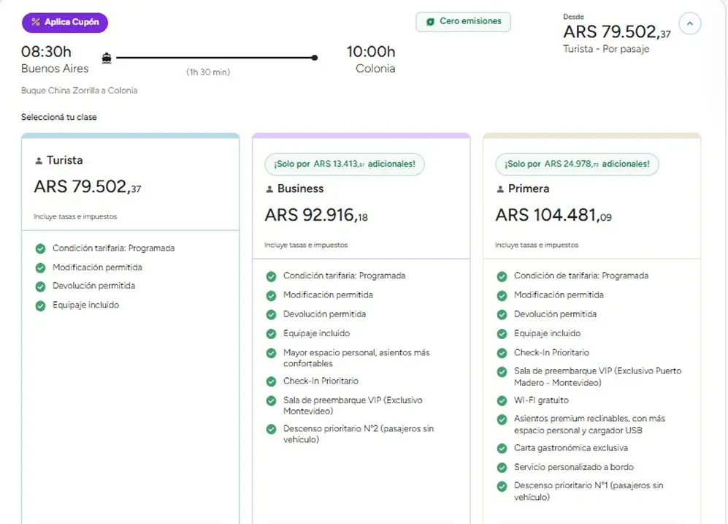The image size is (728, 524).
Task: Click the check icon beside Descenso prioritario N°1
Action: [502, 487]
